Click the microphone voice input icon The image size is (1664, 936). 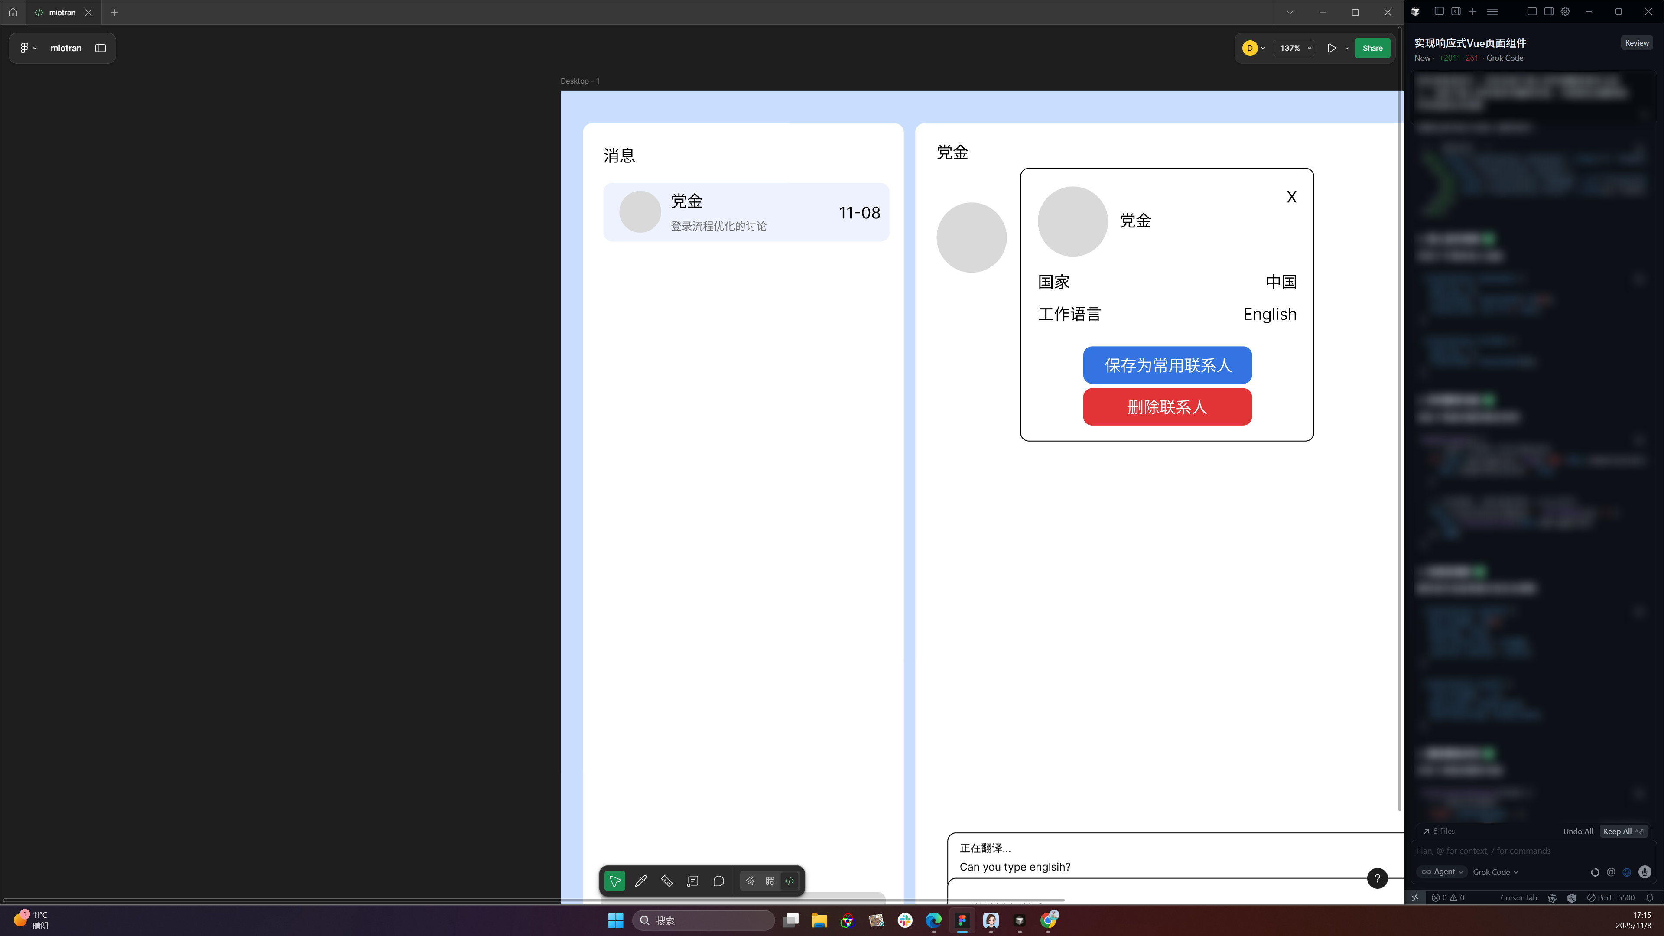click(1644, 872)
